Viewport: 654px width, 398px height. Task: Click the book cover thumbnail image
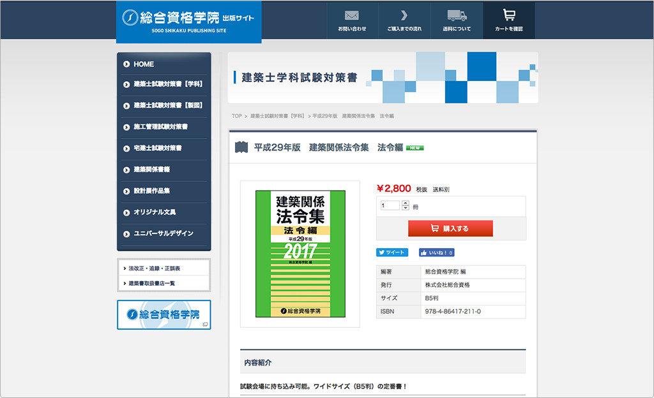(x=300, y=254)
